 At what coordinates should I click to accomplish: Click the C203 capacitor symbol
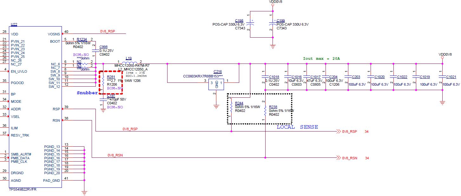click(x=348, y=76)
